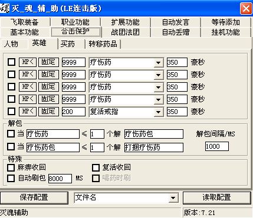Enable the 当 疗伤药 unpack rule checkbox
Viewport: 253px width, 218px height.
click(11, 134)
